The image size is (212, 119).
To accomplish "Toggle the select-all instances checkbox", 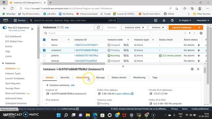I will coord(44,40).
